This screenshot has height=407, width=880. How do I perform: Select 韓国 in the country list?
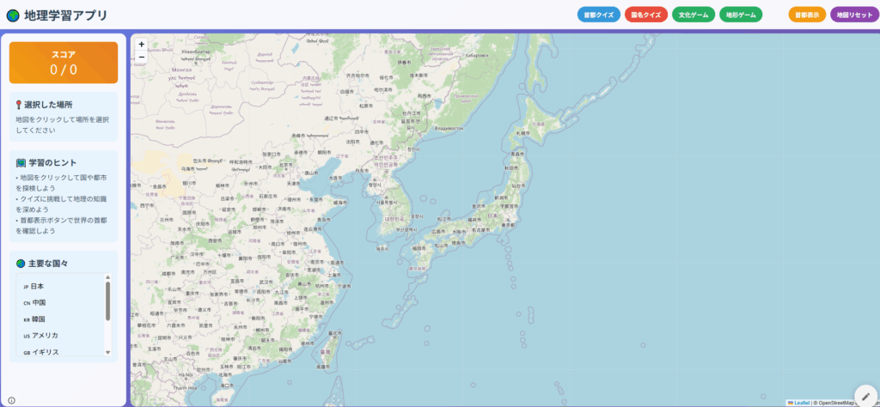[38, 319]
